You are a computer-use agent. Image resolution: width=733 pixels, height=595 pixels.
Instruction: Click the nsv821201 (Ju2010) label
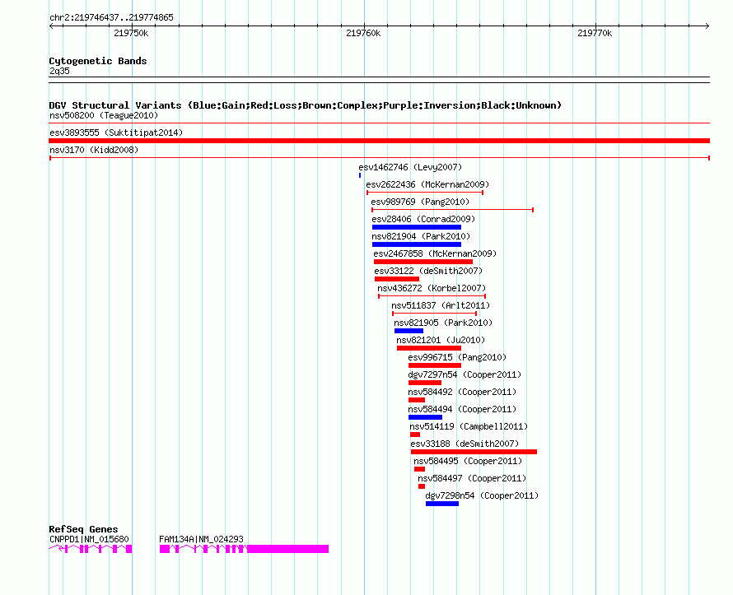441,340
